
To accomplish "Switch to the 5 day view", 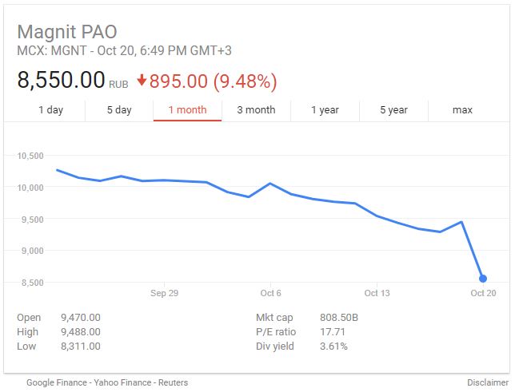I will pyautogui.click(x=119, y=110).
